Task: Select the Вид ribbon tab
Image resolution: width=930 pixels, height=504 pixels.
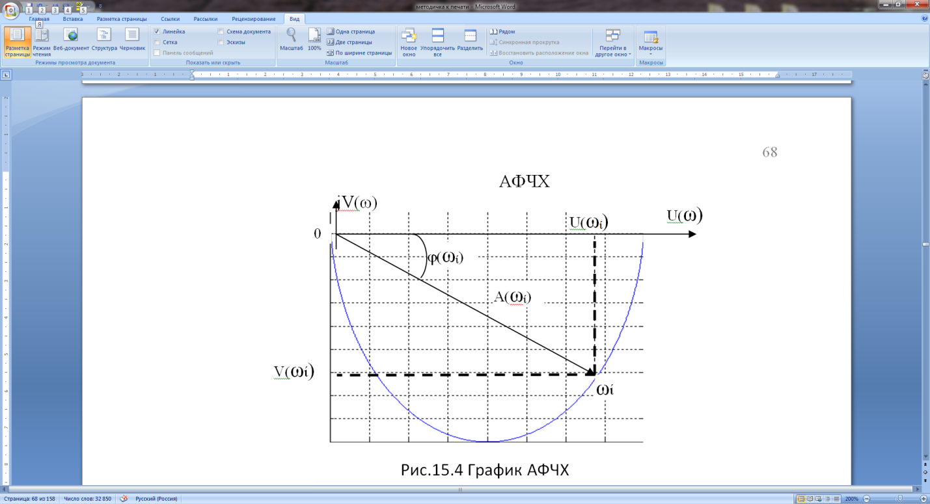Action: 294,19
